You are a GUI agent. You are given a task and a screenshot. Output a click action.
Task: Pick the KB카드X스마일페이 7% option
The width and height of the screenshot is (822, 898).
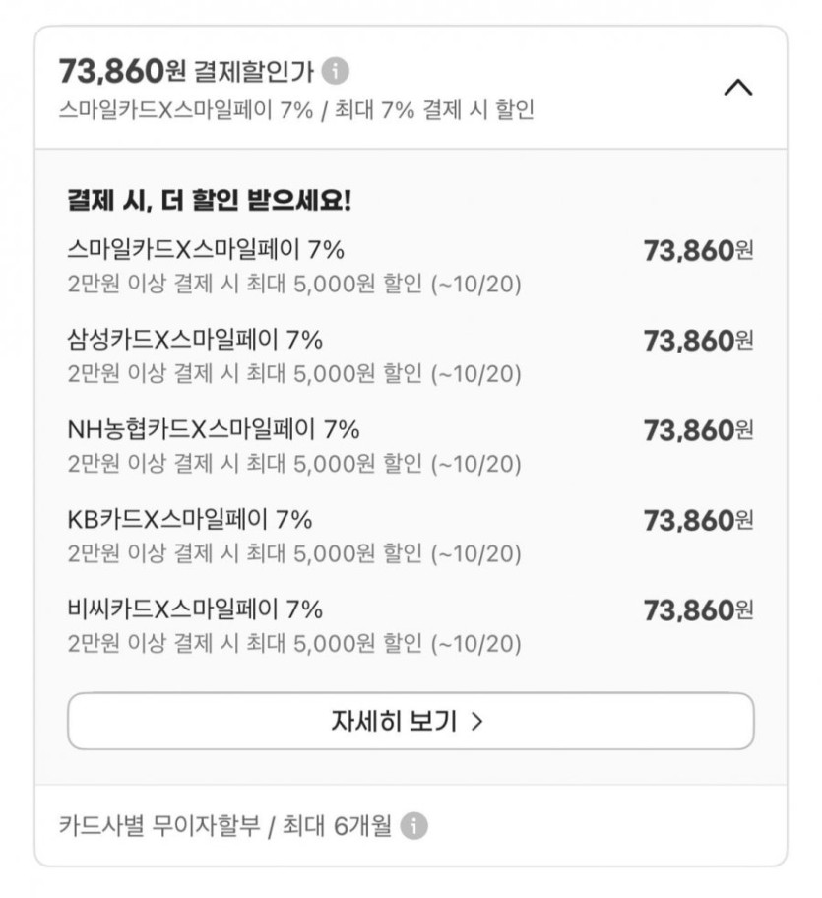(x=190, y=519)
